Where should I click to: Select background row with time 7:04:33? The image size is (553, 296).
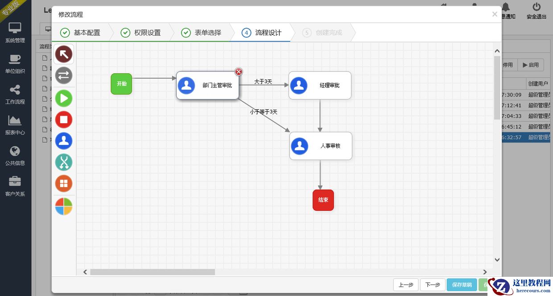pyautogui.click(x=526, y=116)
